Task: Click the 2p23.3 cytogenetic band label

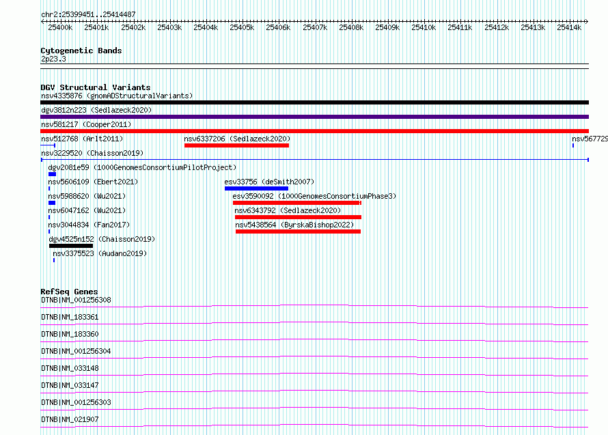Action: (x=53, y=59)
